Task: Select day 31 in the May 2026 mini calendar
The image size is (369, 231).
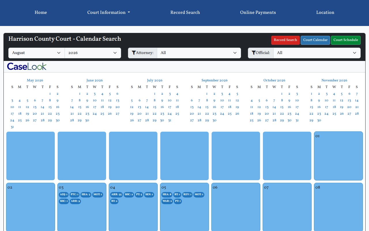Action: [x=12, y=127]
